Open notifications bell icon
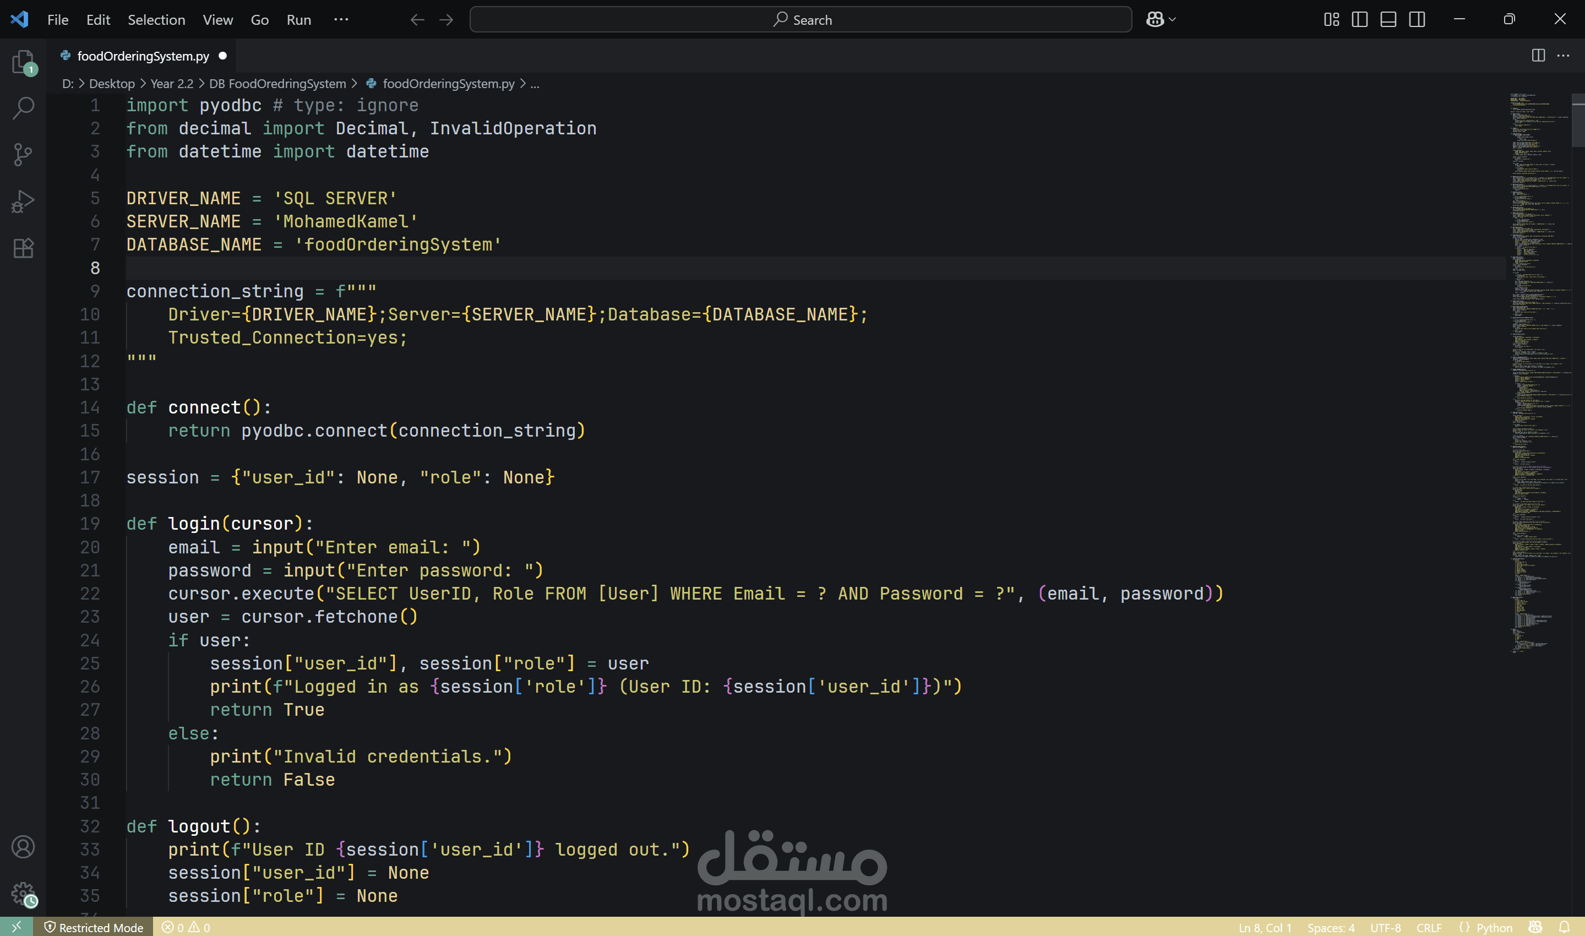This screenshot has width=1585, height=936. [x=1565, y=927]
